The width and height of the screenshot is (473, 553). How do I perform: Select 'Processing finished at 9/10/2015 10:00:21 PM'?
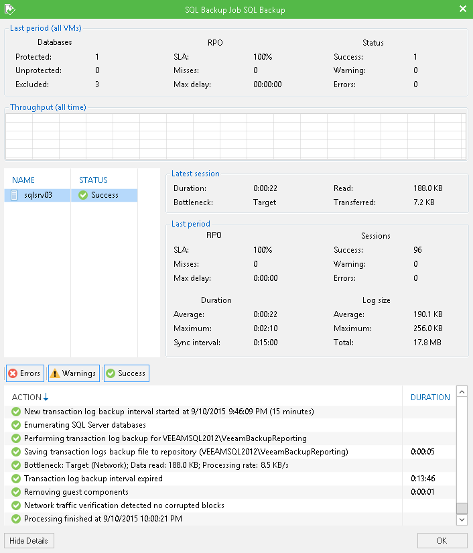pos(230,519)
